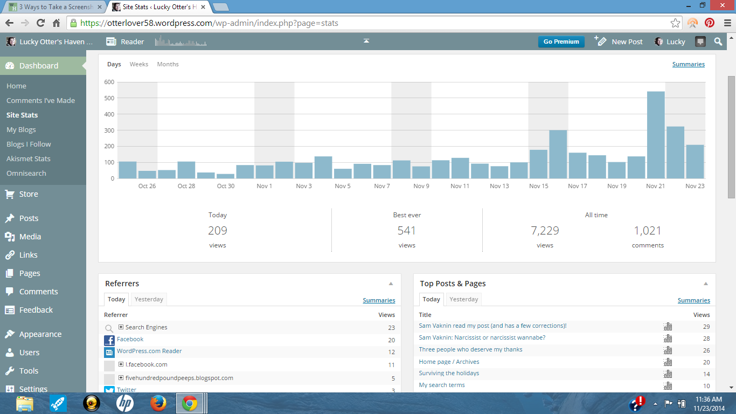Open Akismet Stats in the sidebar
This screenshot has width=736, height=414.
click(28, 158)
